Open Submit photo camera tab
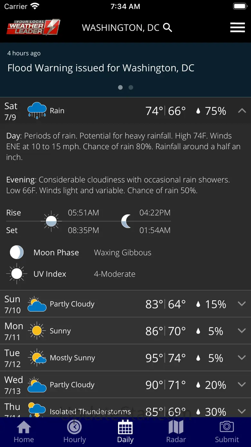Viewport: 251px width, 447px height. click(x=227, y=432)
